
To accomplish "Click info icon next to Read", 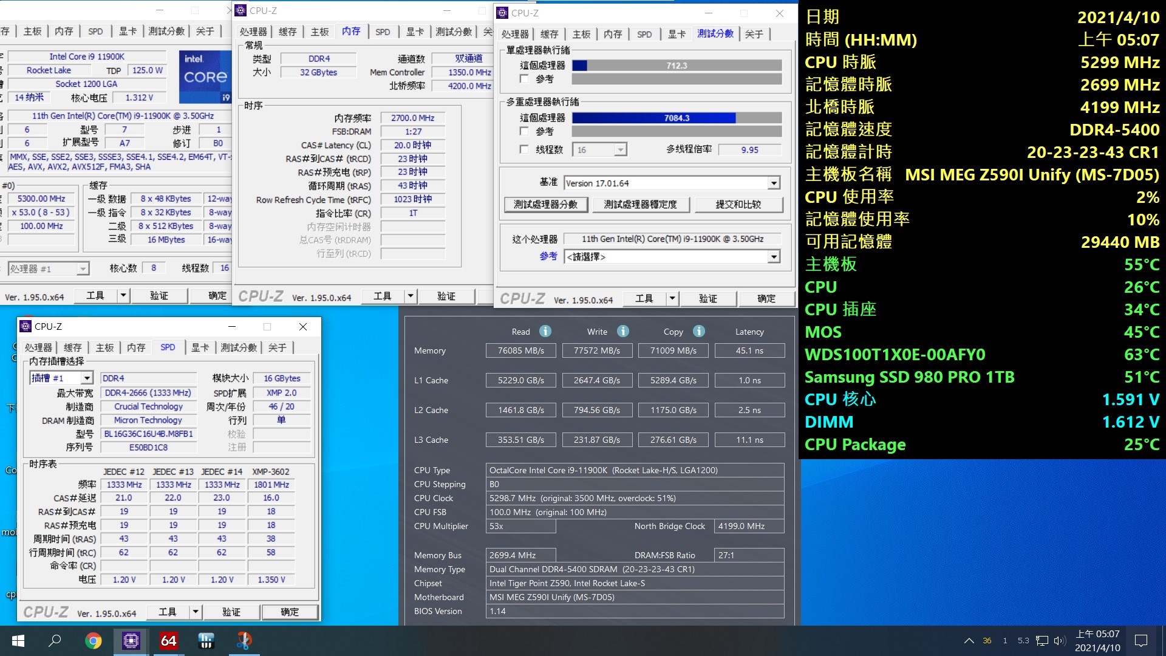I will pos(545,331).
